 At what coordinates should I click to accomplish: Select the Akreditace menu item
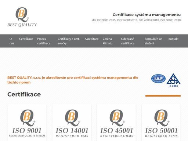tap(91, 39)
